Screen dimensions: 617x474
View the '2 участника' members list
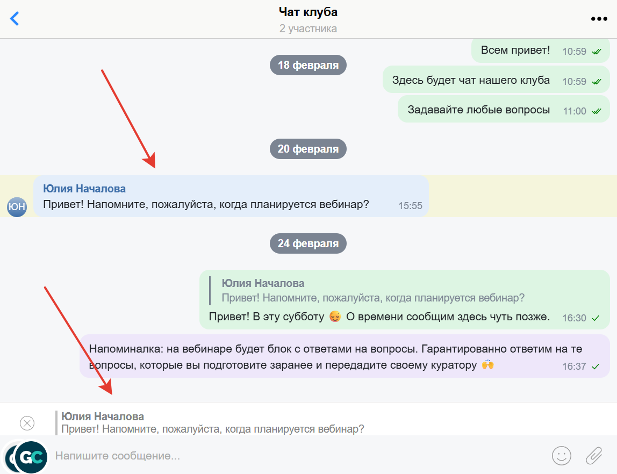click(x=308, y=28)
